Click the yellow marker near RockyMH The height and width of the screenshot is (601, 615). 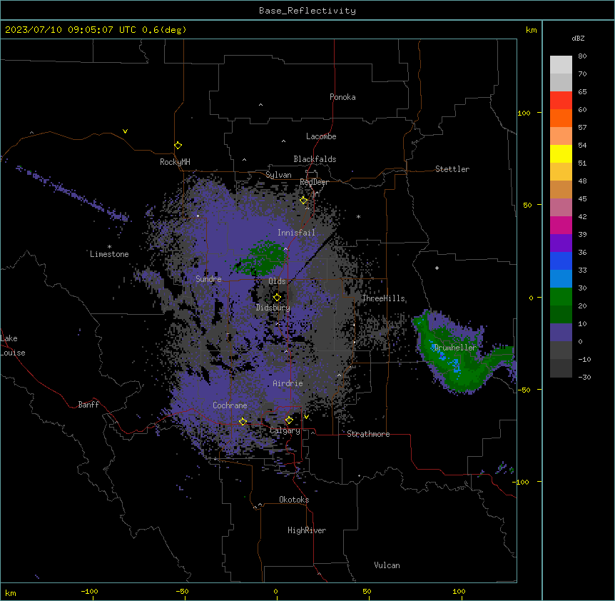point(178,145)
